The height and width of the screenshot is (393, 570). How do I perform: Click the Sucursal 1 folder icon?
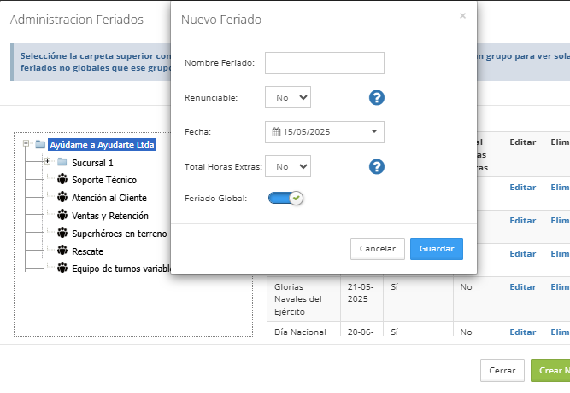coord(62,162)
